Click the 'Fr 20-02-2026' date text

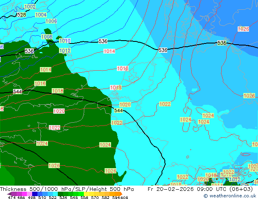171,189
